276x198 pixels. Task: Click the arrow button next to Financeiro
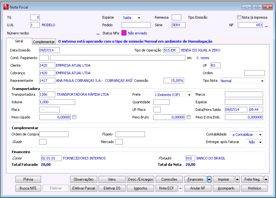pyautogui.click(x=209, y=179)
